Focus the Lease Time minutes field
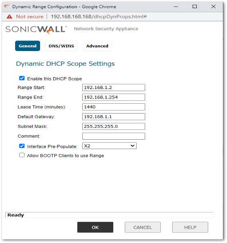This screenshot has width=227, height=243. tap(114, 107)
